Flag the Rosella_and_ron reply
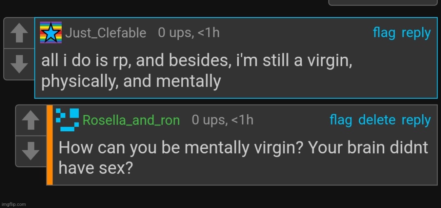Viewport: 441px width, 208px height. pos(341,120)
